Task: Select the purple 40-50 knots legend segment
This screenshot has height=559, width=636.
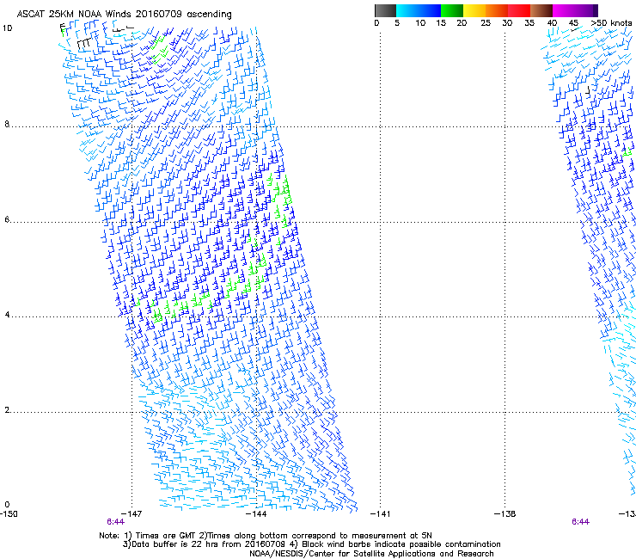Action: [575, 10]
